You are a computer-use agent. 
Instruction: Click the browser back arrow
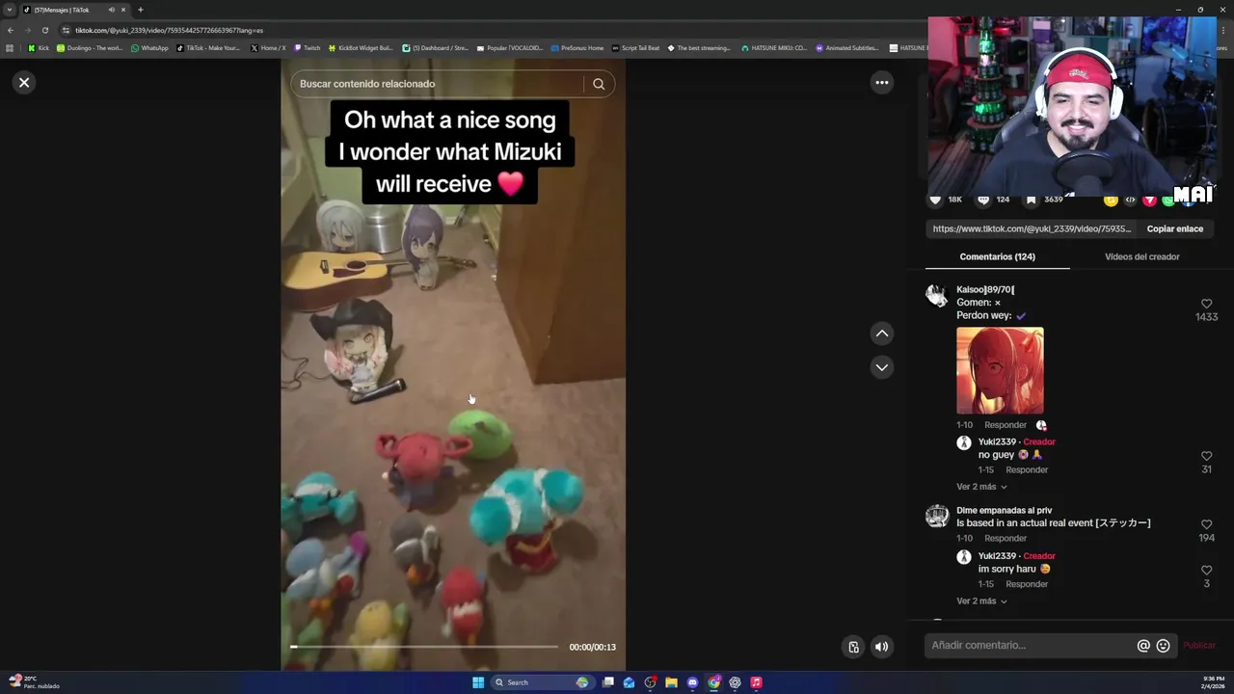pos(10,30)
